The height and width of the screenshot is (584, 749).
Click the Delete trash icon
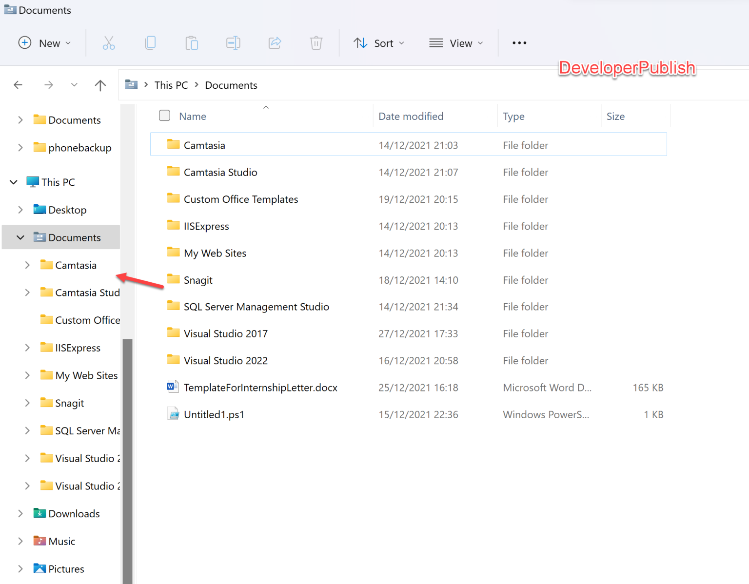coord(316,43)
